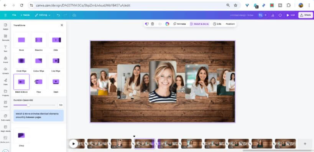Click the cloud save status icon

tap(74, 15)
